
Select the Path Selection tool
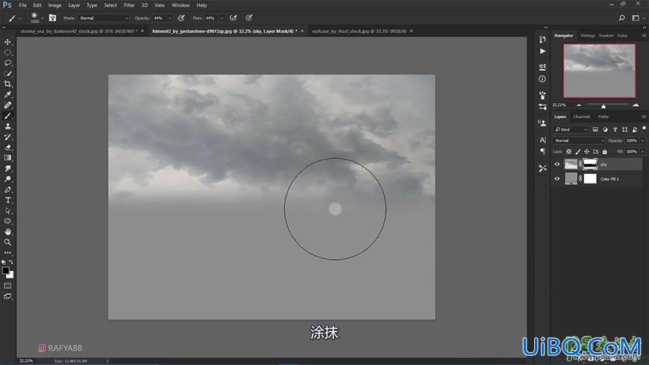click(x=7, y=211)
